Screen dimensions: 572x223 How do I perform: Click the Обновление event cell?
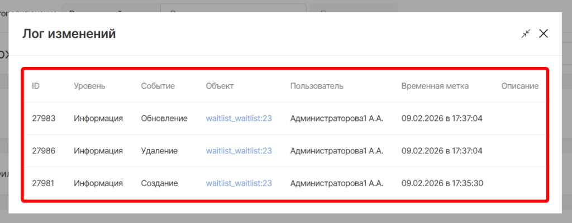click(x=164, y=118)
